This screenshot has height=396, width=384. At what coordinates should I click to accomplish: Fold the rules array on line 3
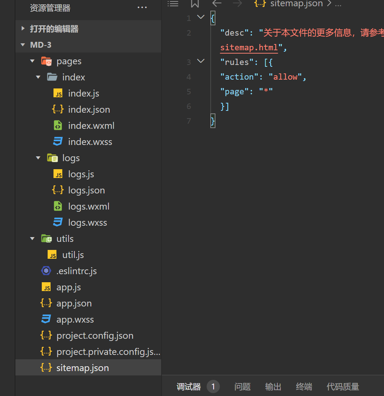click(x=201, y=61)
